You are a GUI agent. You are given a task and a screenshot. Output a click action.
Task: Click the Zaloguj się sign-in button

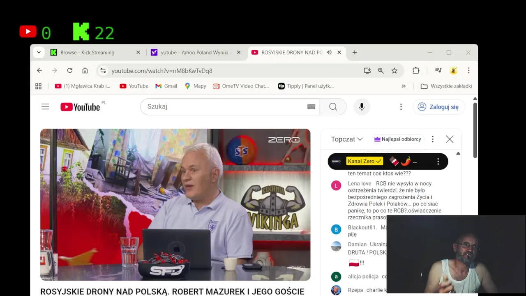pyautogui.click(x=439, y=107)
